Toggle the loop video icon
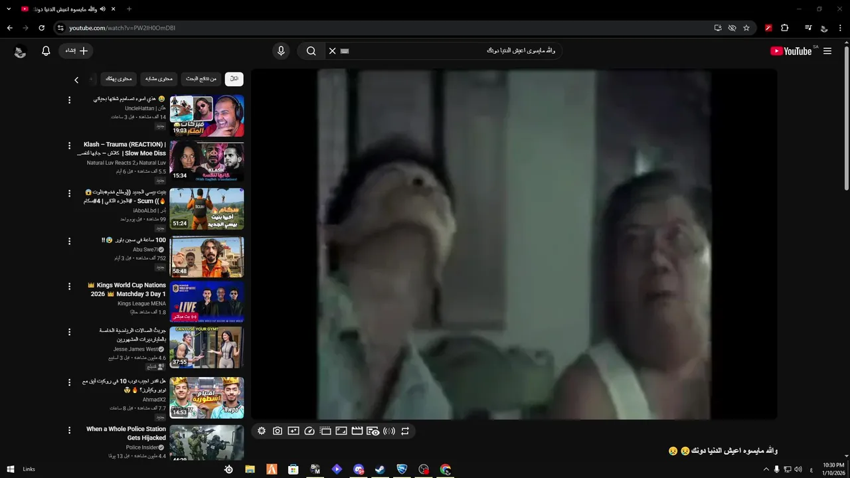850x478 pixels. pyautogui.click(x=405, y=431)
